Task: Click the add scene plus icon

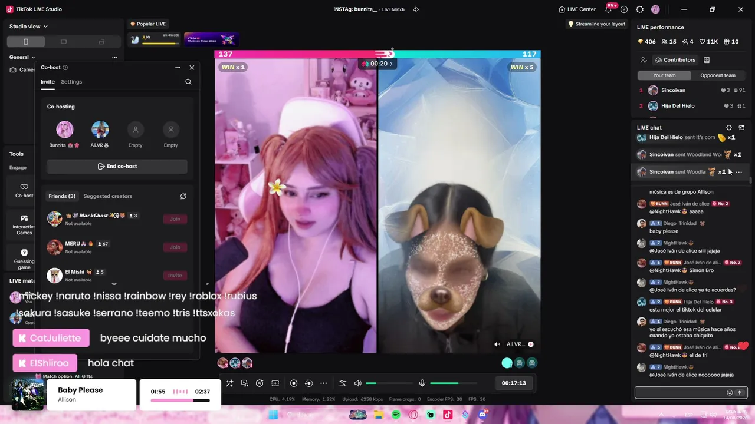Action: pos(275,383)
